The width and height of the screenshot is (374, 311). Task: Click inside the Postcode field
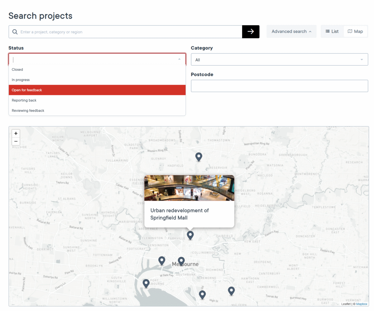coord(280,86)
